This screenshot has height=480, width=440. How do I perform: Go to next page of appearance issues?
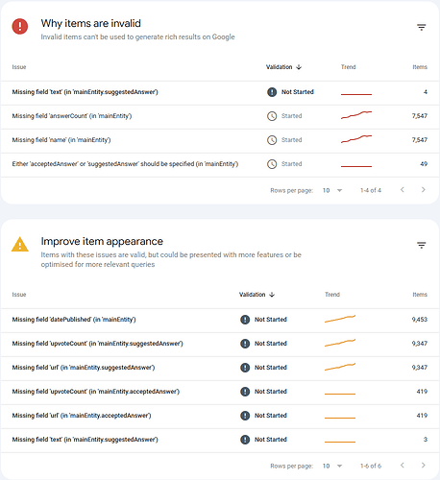pyautogui.click(x=424, y=466)
